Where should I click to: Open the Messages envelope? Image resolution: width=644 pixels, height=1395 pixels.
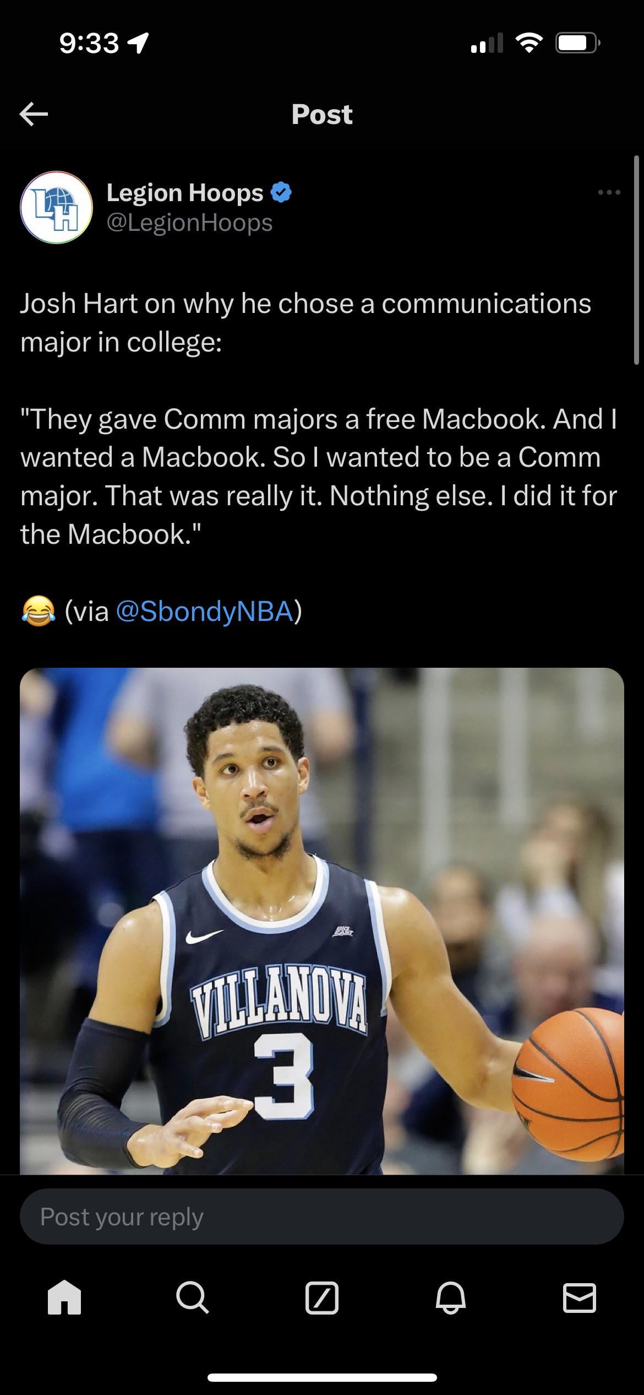(580, 1297)
